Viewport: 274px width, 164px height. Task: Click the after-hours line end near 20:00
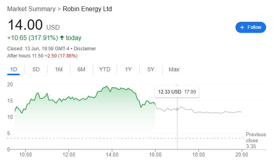(x=241, y=112)
